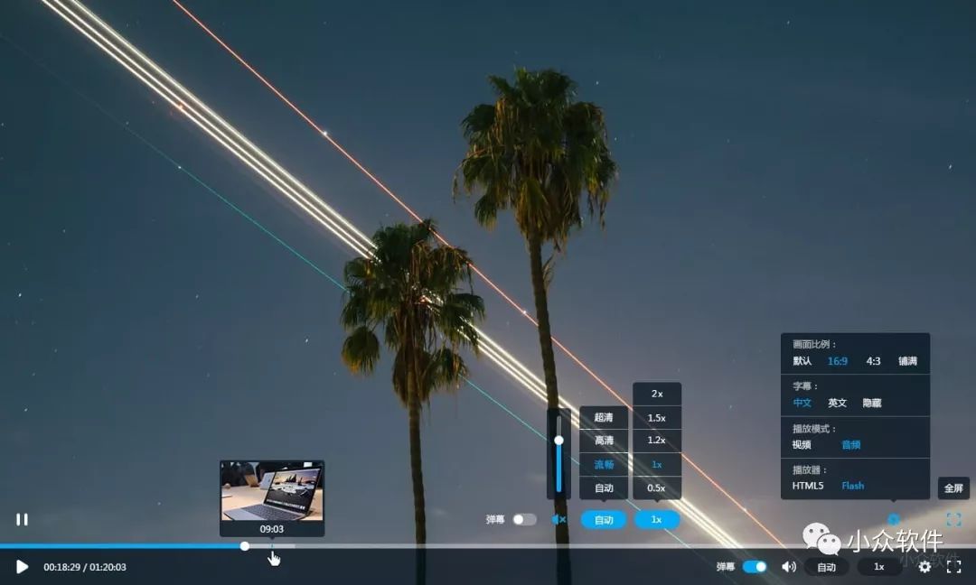Select 超清 quality from the menu
976x585 pixels.
603,417
